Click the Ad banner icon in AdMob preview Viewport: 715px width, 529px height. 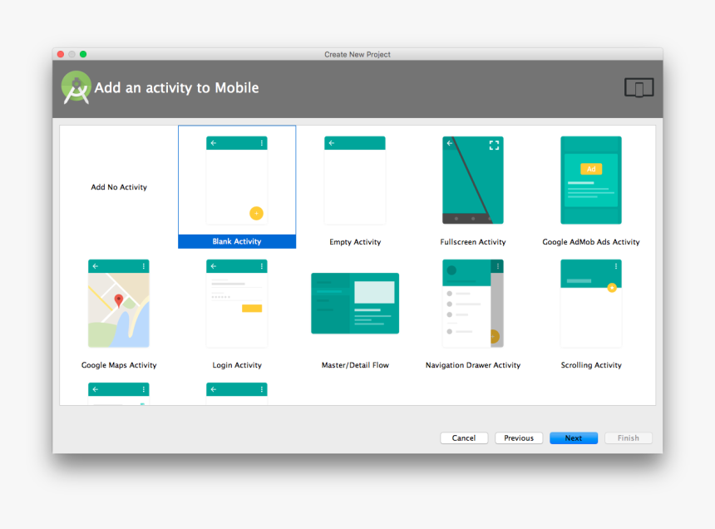pos(590,169)
